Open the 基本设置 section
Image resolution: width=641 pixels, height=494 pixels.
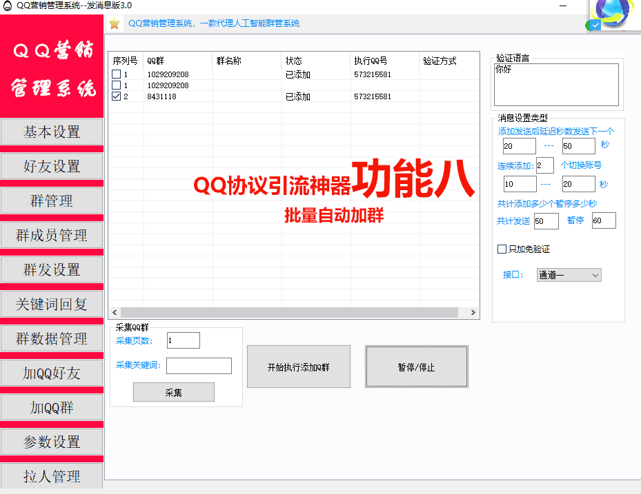click(52, 132)
